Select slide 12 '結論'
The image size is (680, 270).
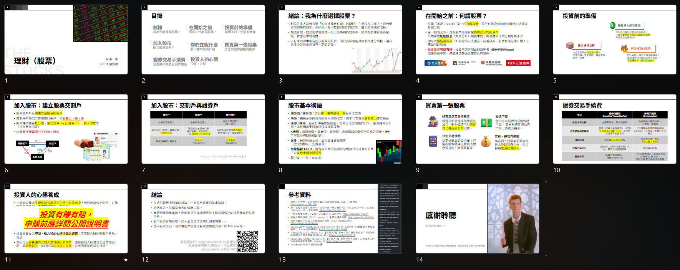[x=203, y=219]
